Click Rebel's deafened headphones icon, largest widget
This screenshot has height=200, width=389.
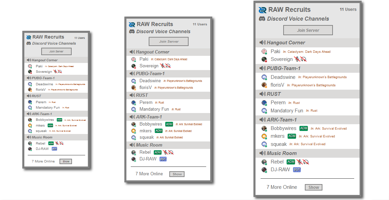click(306, 162)
